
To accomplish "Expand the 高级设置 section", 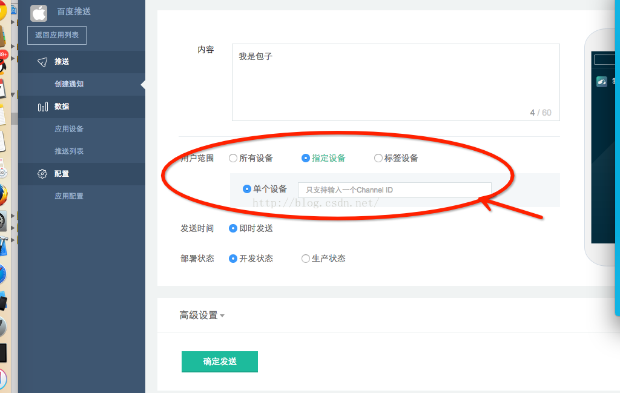I will [x=202, y=315].
